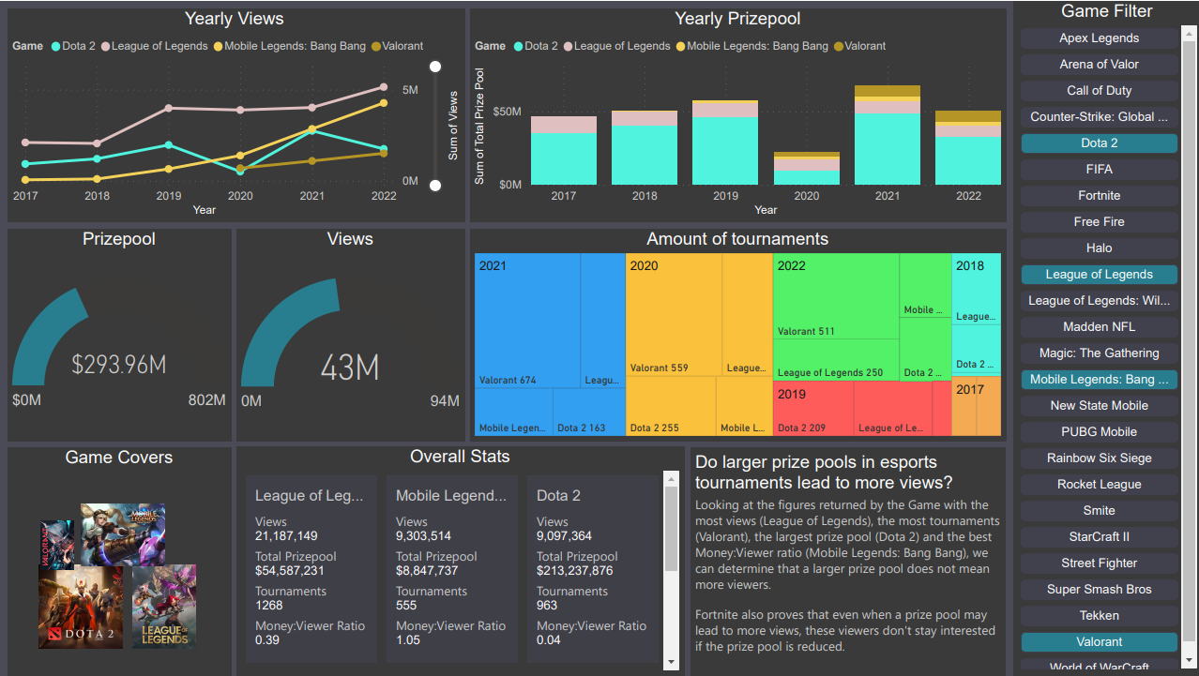Select the Valorant 674 treemap tile
1199x676 pixels.
[527, 321]
